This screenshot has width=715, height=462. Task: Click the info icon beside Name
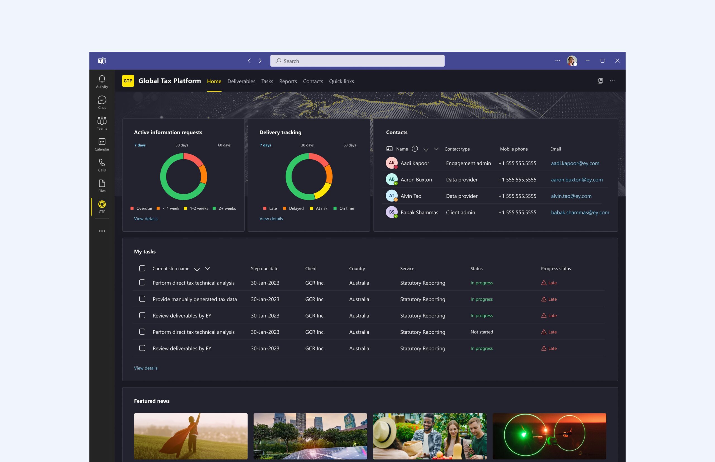(414, 149)
